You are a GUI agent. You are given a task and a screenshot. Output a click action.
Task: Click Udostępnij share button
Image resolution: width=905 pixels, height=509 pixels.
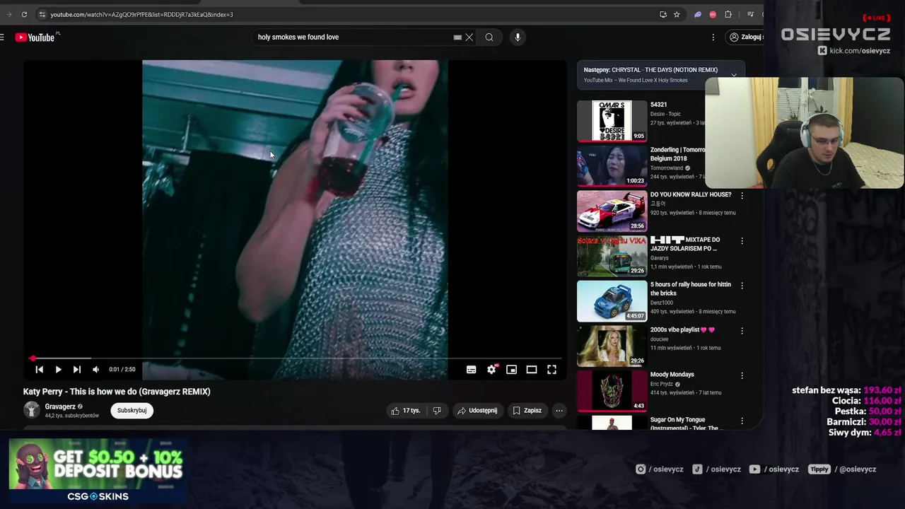tap(477, 411)
